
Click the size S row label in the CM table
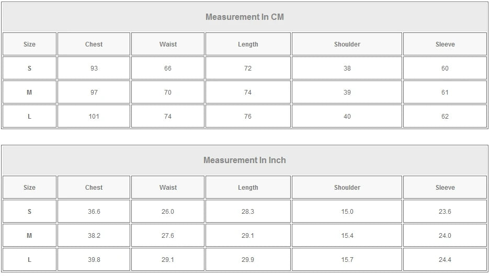(x=29, y=68)
